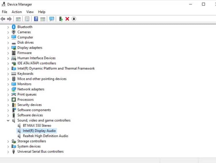Click the Update device driver toolbar icon

pos(61,19)
